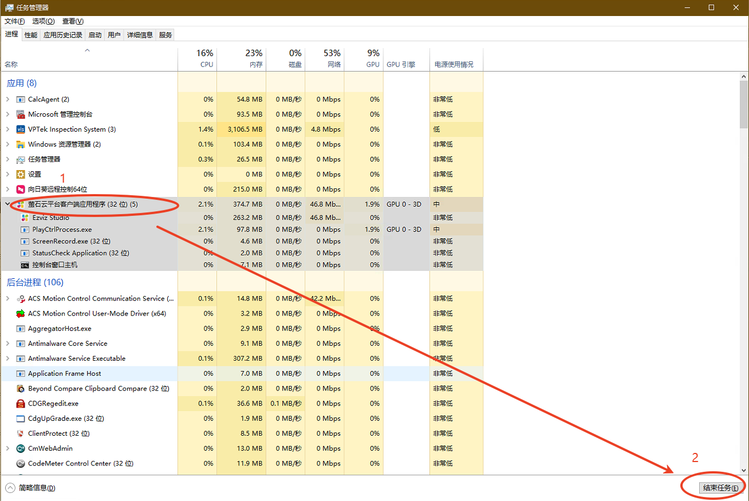Switch to the 启动 tab
The height and width of the screenshot is (501, 749).
(95, 35)
